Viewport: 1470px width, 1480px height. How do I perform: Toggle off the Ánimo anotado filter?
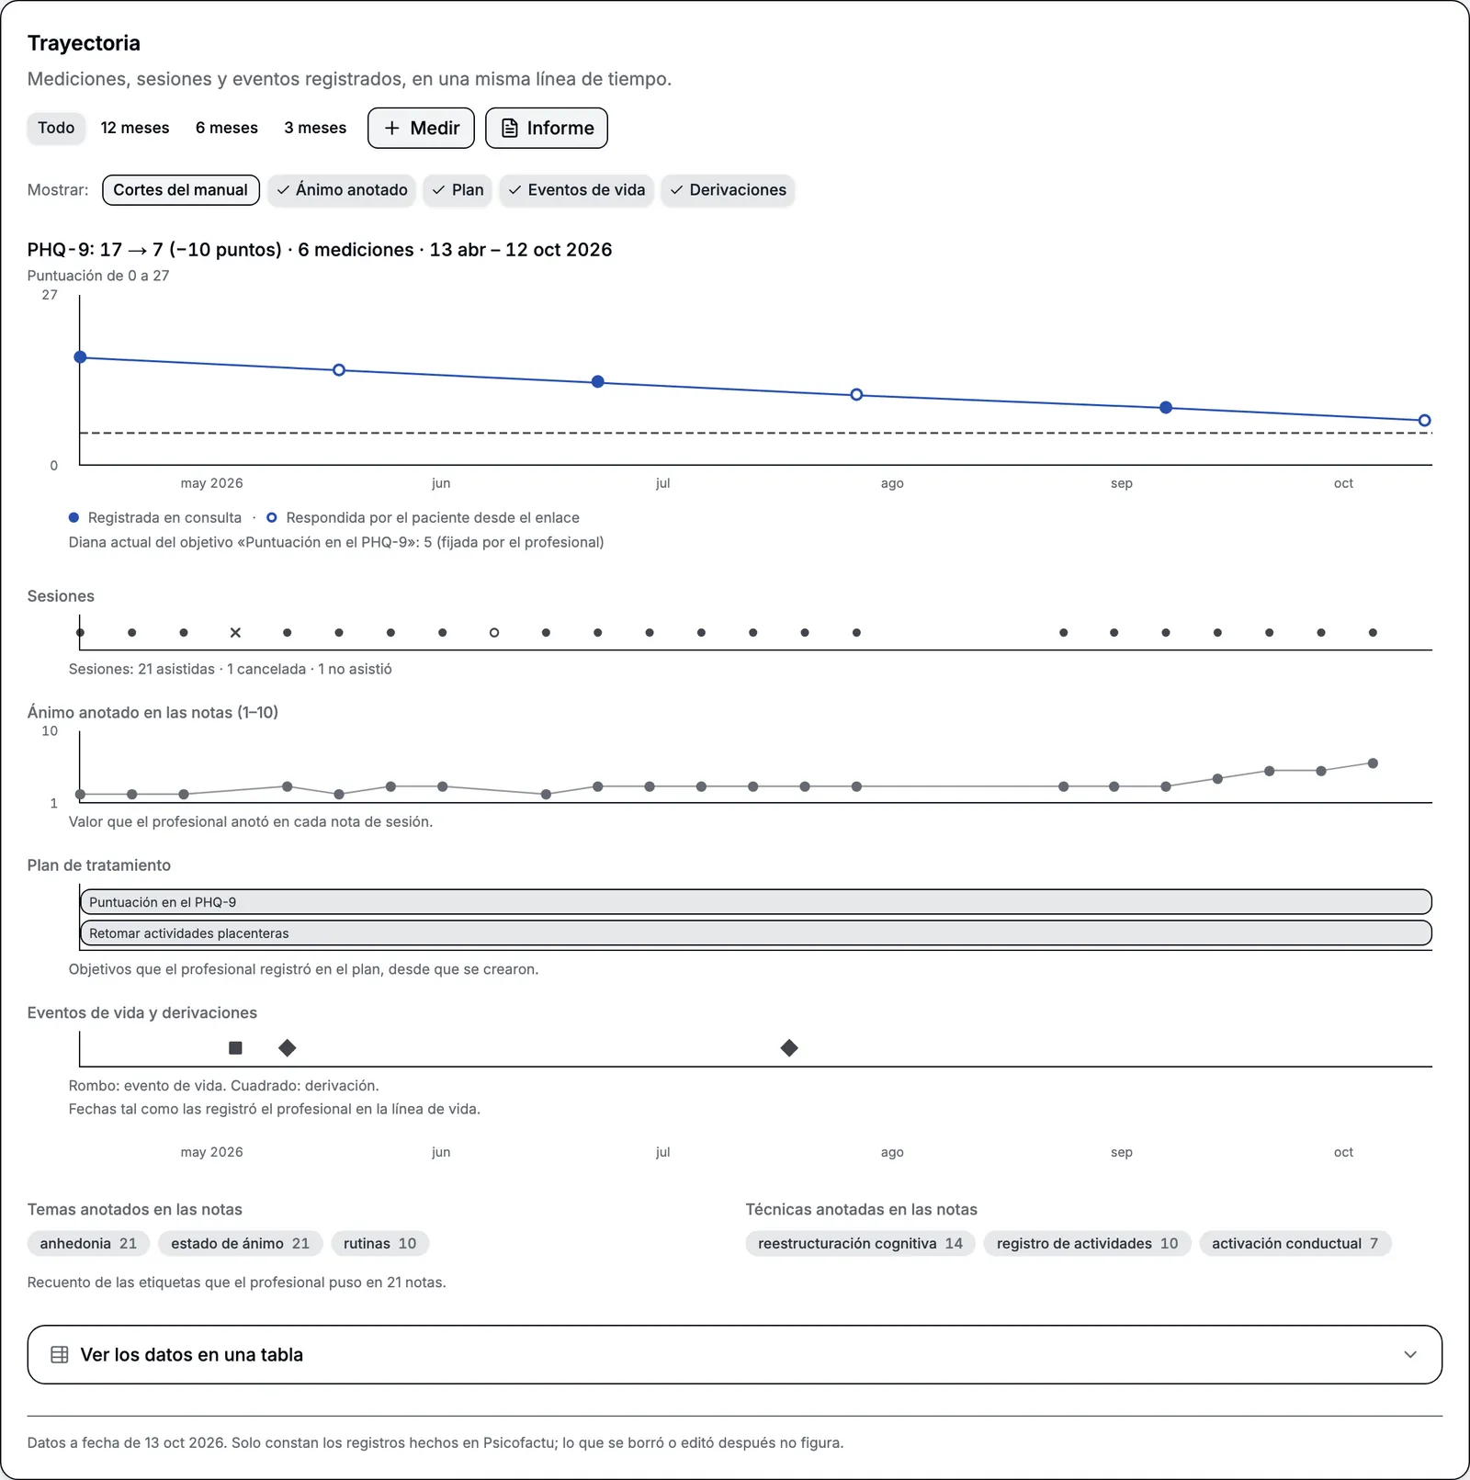pos(342,190)
